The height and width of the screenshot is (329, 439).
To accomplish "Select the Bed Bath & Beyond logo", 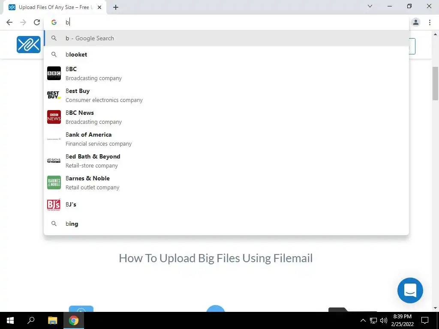I will tap(54, 161).
